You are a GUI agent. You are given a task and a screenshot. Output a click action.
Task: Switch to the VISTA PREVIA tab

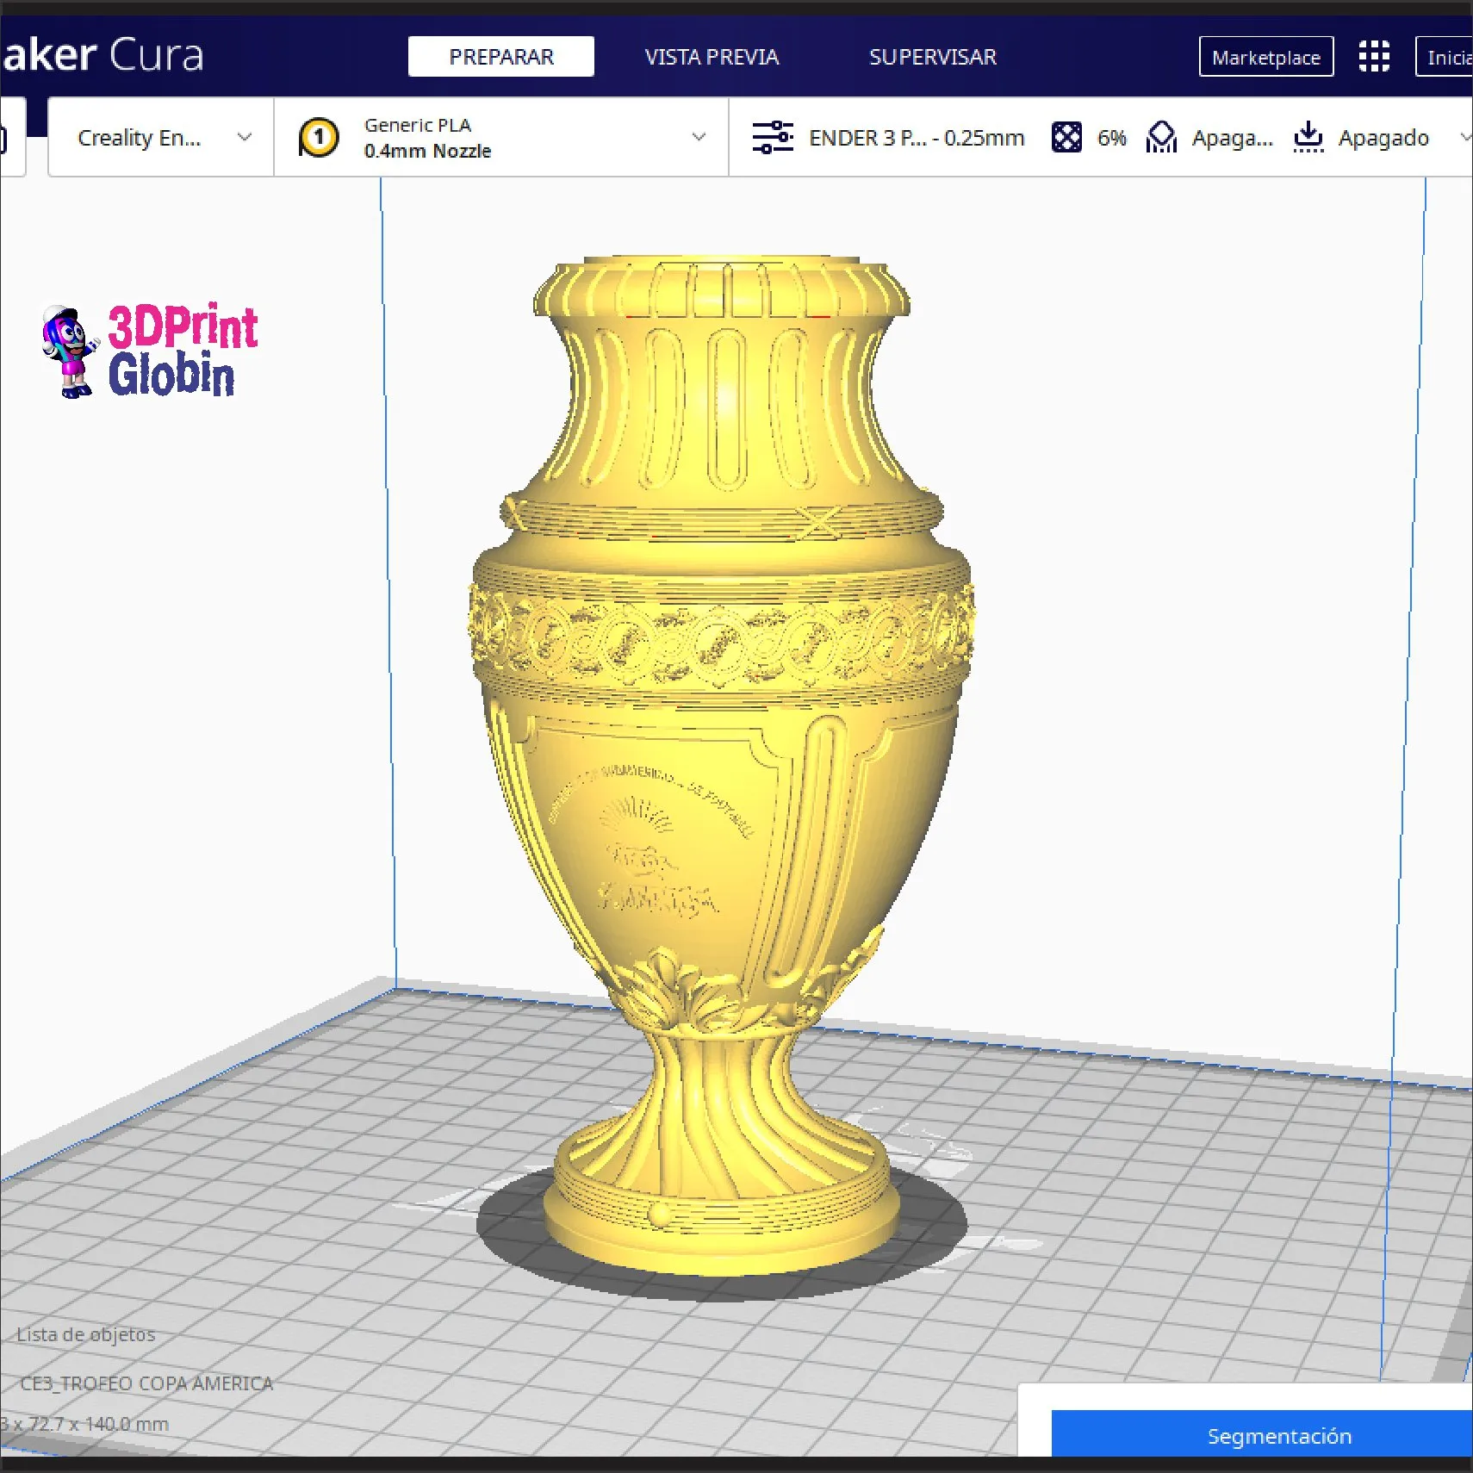(x=712, y=57)
